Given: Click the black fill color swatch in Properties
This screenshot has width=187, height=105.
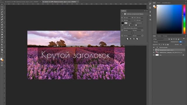Looking at the screenshot, I should click(123, 23).
